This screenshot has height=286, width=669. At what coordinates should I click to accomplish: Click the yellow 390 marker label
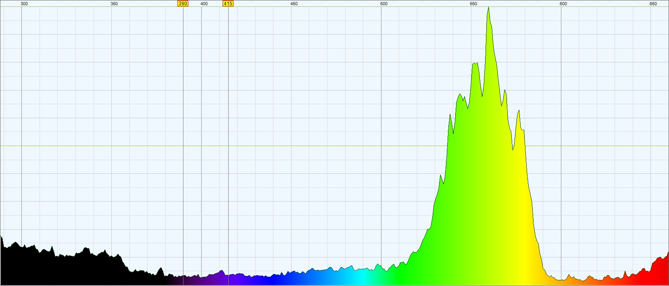coord(183,3)
